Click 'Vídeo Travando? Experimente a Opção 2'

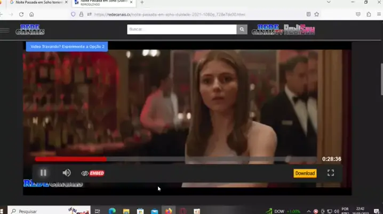[x=67, y=47]
